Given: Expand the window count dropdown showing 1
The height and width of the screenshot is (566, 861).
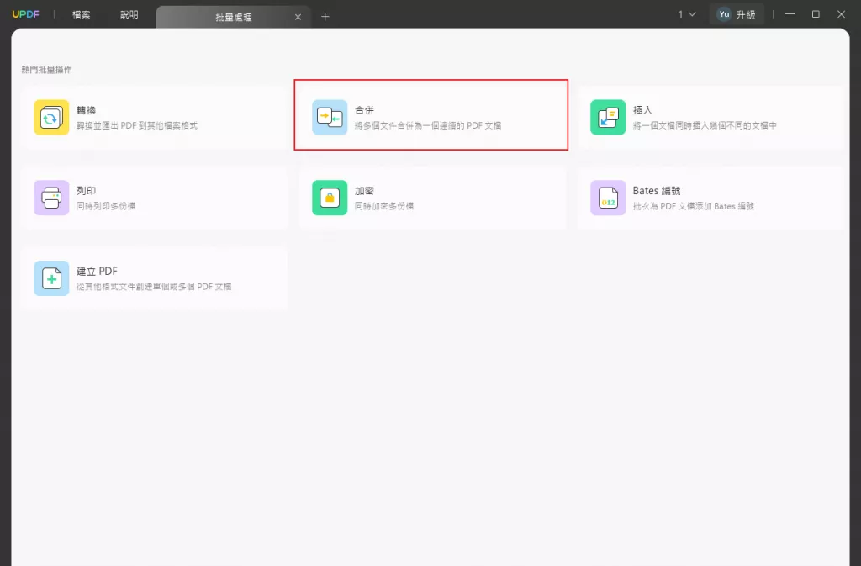Looking at the screenshot, I should [686, 14].
